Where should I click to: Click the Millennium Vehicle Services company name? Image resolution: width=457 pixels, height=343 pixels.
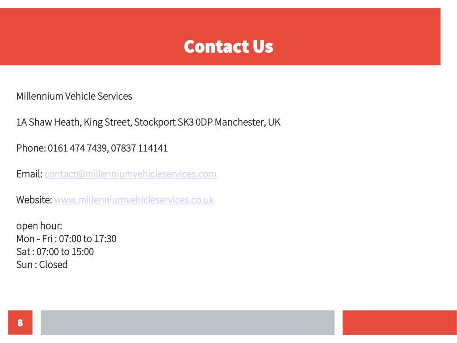click(74, 96)
